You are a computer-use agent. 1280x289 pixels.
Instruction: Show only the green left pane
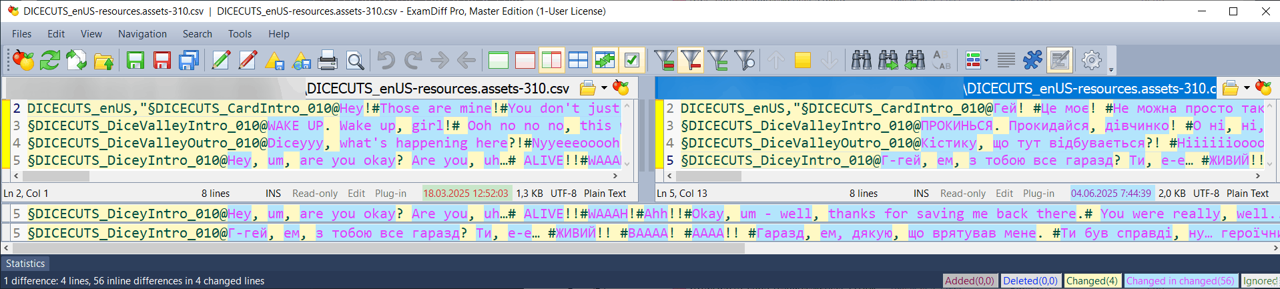(x=499, y=61)
